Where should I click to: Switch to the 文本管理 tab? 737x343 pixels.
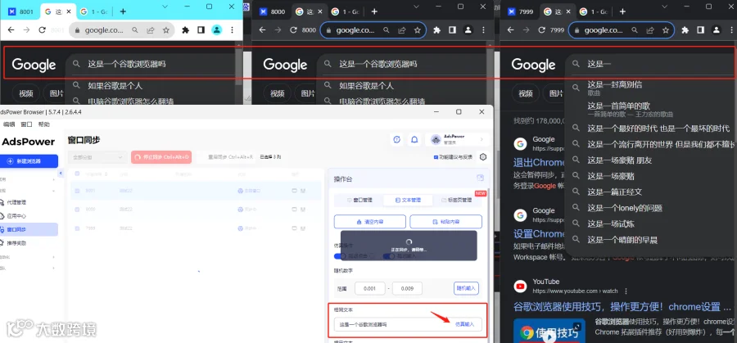click(x=408, y=201)
